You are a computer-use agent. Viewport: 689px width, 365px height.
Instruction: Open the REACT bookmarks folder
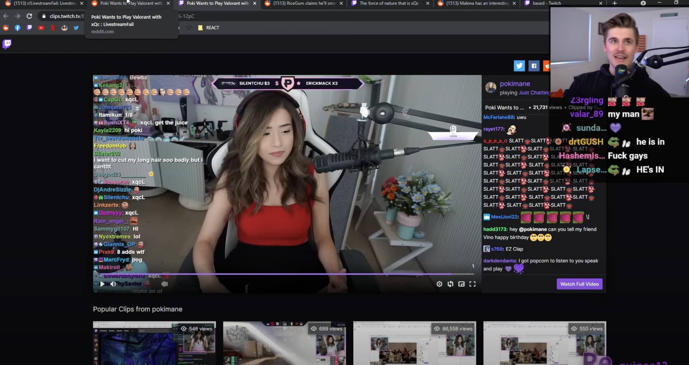click(x=209, y=28)
